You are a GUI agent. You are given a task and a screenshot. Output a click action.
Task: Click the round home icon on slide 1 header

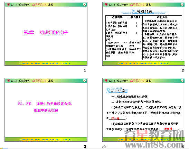[x=84, y=5]
